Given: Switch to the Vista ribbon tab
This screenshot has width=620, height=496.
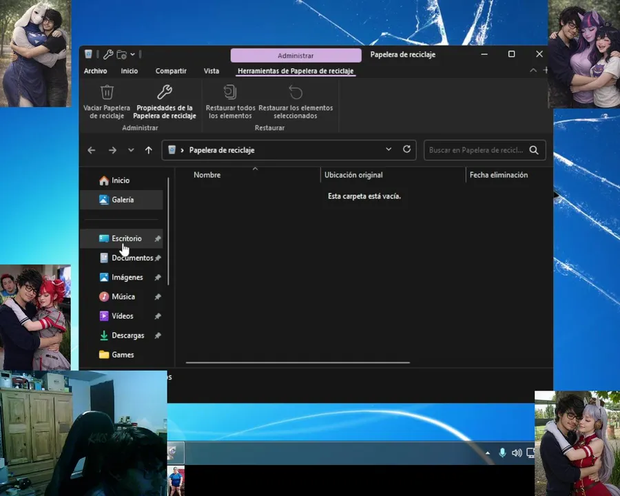Looking at the screenshot, I should coord(211,71).
